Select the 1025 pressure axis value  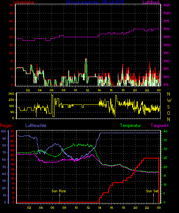(x=167, y=5)
